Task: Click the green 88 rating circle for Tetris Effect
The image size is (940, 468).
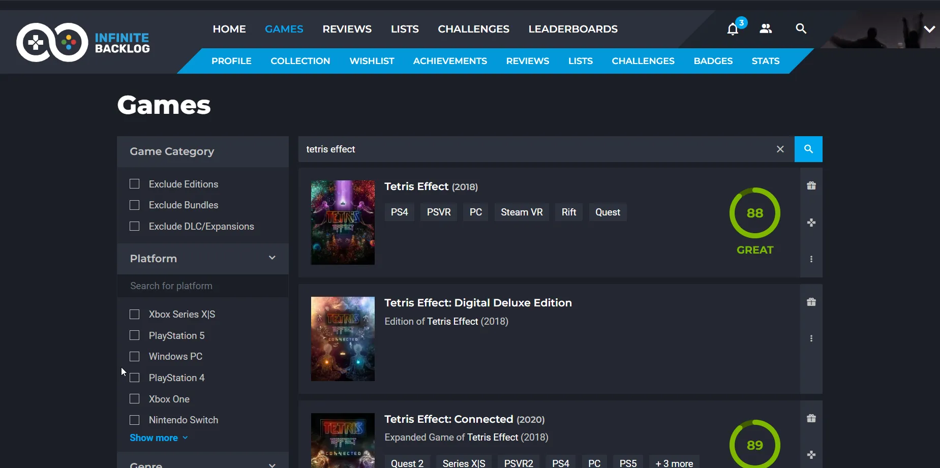Action: pos(754,213)
